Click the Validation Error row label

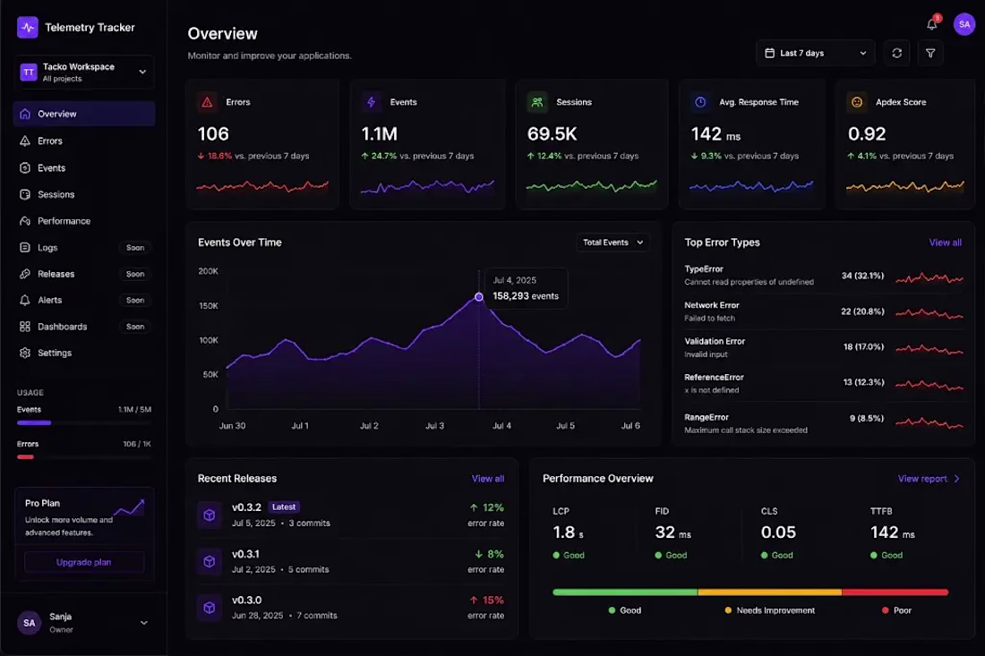coord(715,342)
